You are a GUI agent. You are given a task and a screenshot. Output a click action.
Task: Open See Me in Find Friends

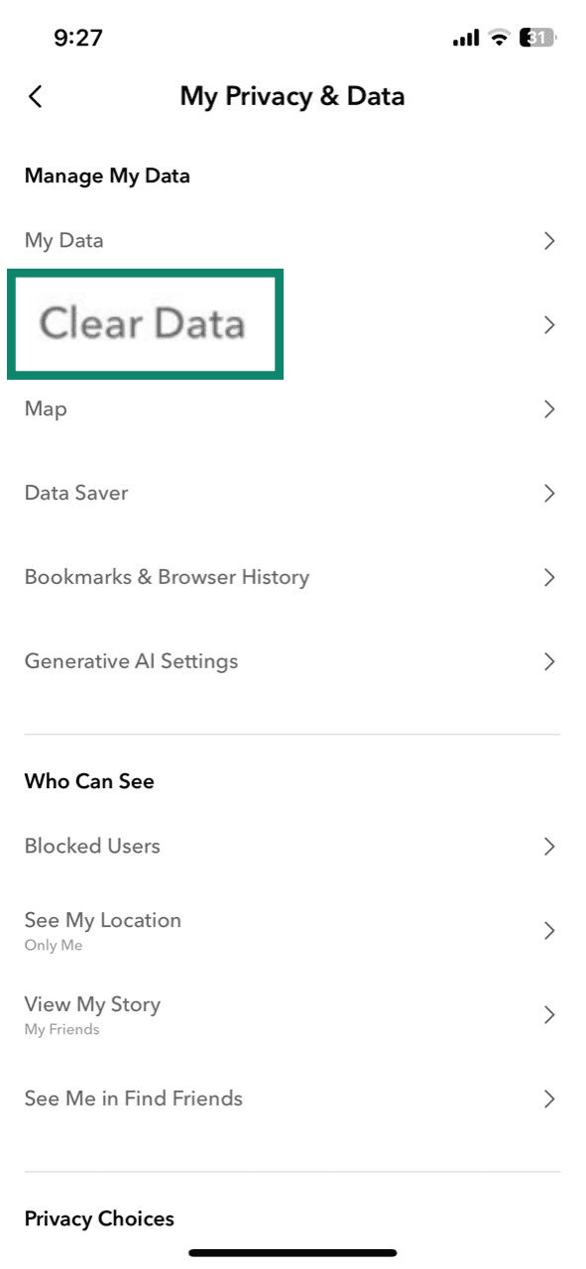coord(134,1098)
